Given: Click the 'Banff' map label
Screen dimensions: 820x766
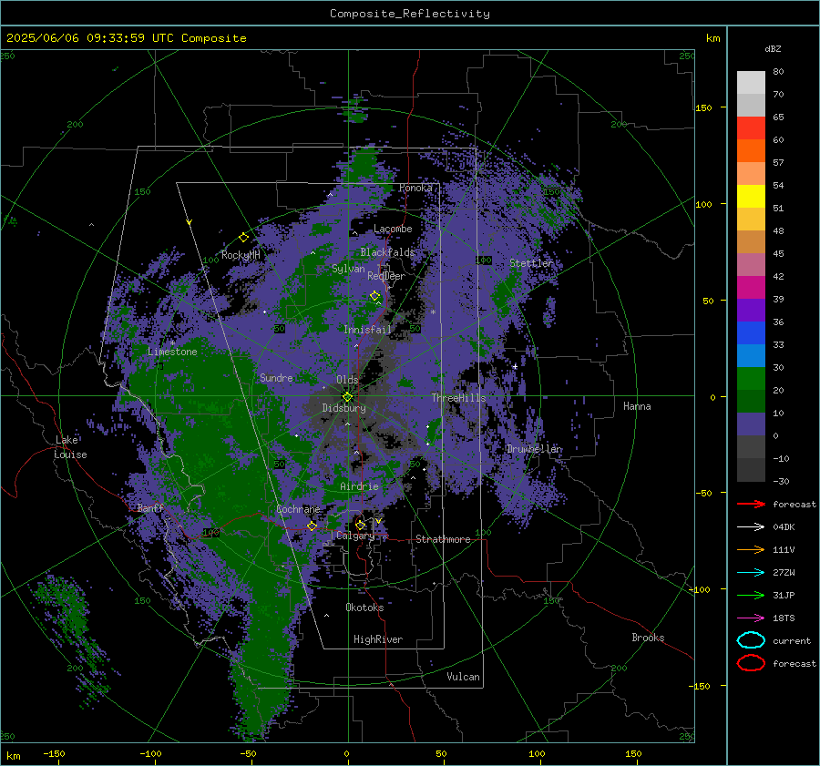Looking at the screenshot, I should tap(150, 507).
